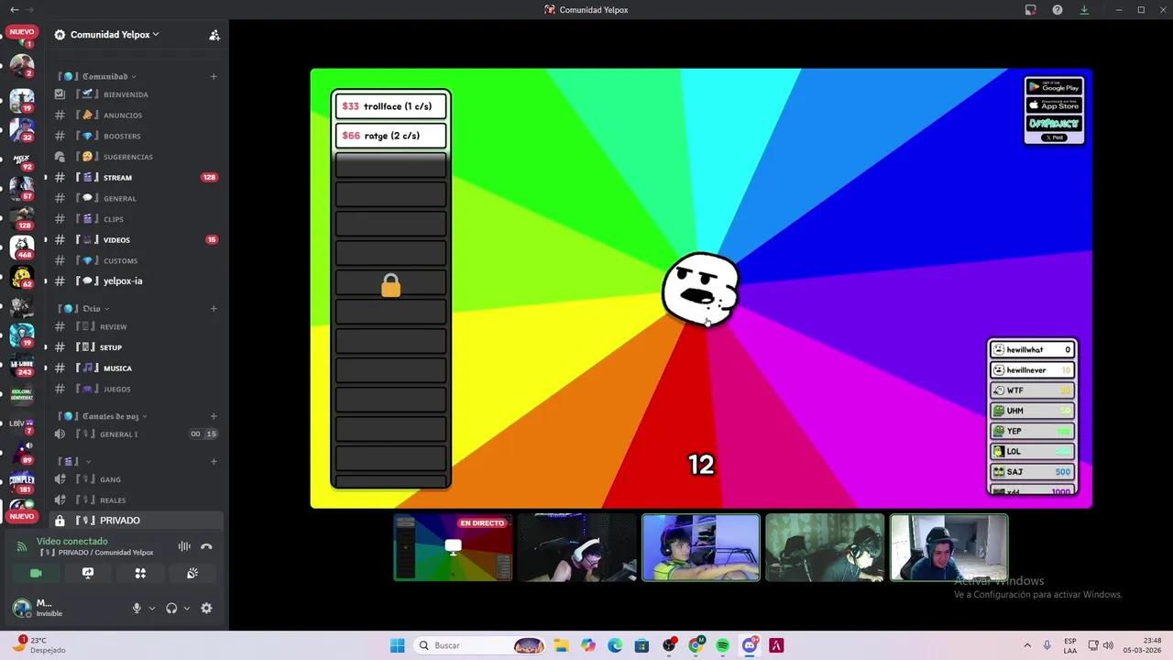
Task: Select the hewillwhat leaderboard row
Action: [1032, 350]
